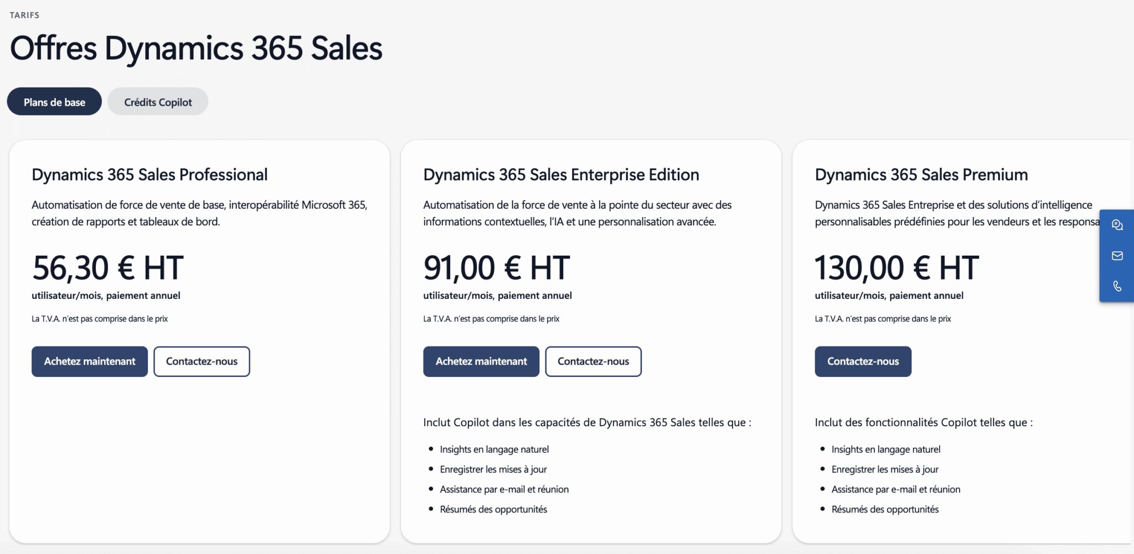Click the 130,00 € HT price
The height and width of the screenshot is (554, 1134).
pyautogui.click(x=896, y=268)
